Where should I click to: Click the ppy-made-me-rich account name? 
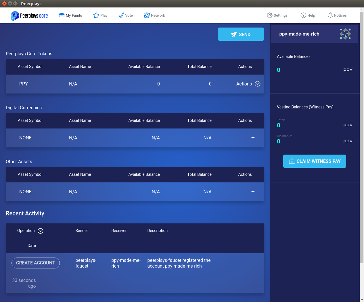point(299,34)
